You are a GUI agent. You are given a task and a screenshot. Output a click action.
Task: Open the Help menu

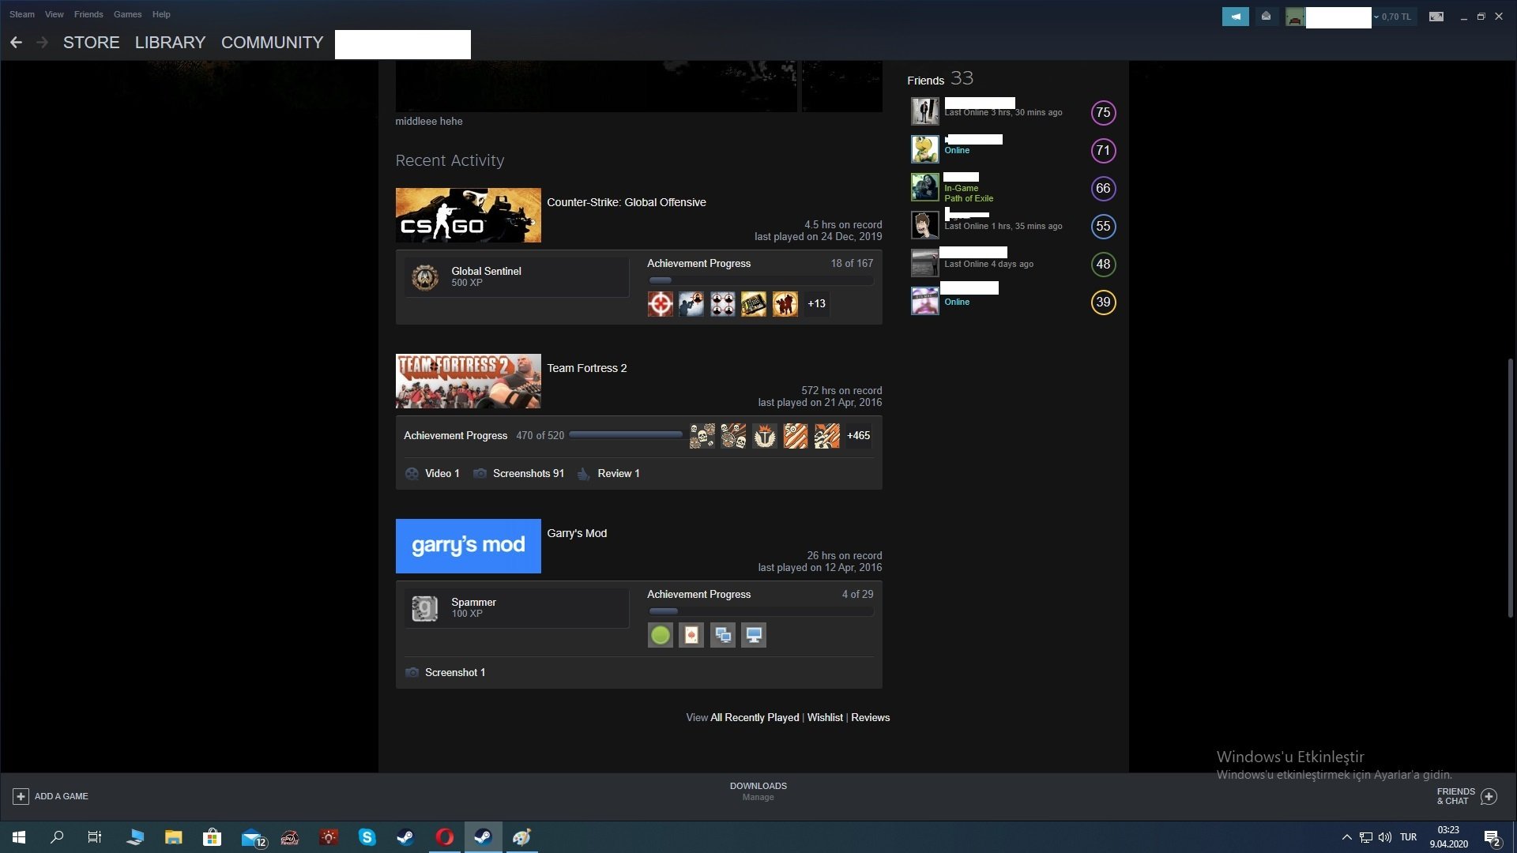click(x=161, y=14)
